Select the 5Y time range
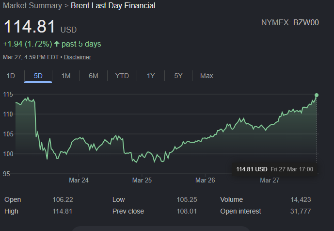 [x=178, y=76]
